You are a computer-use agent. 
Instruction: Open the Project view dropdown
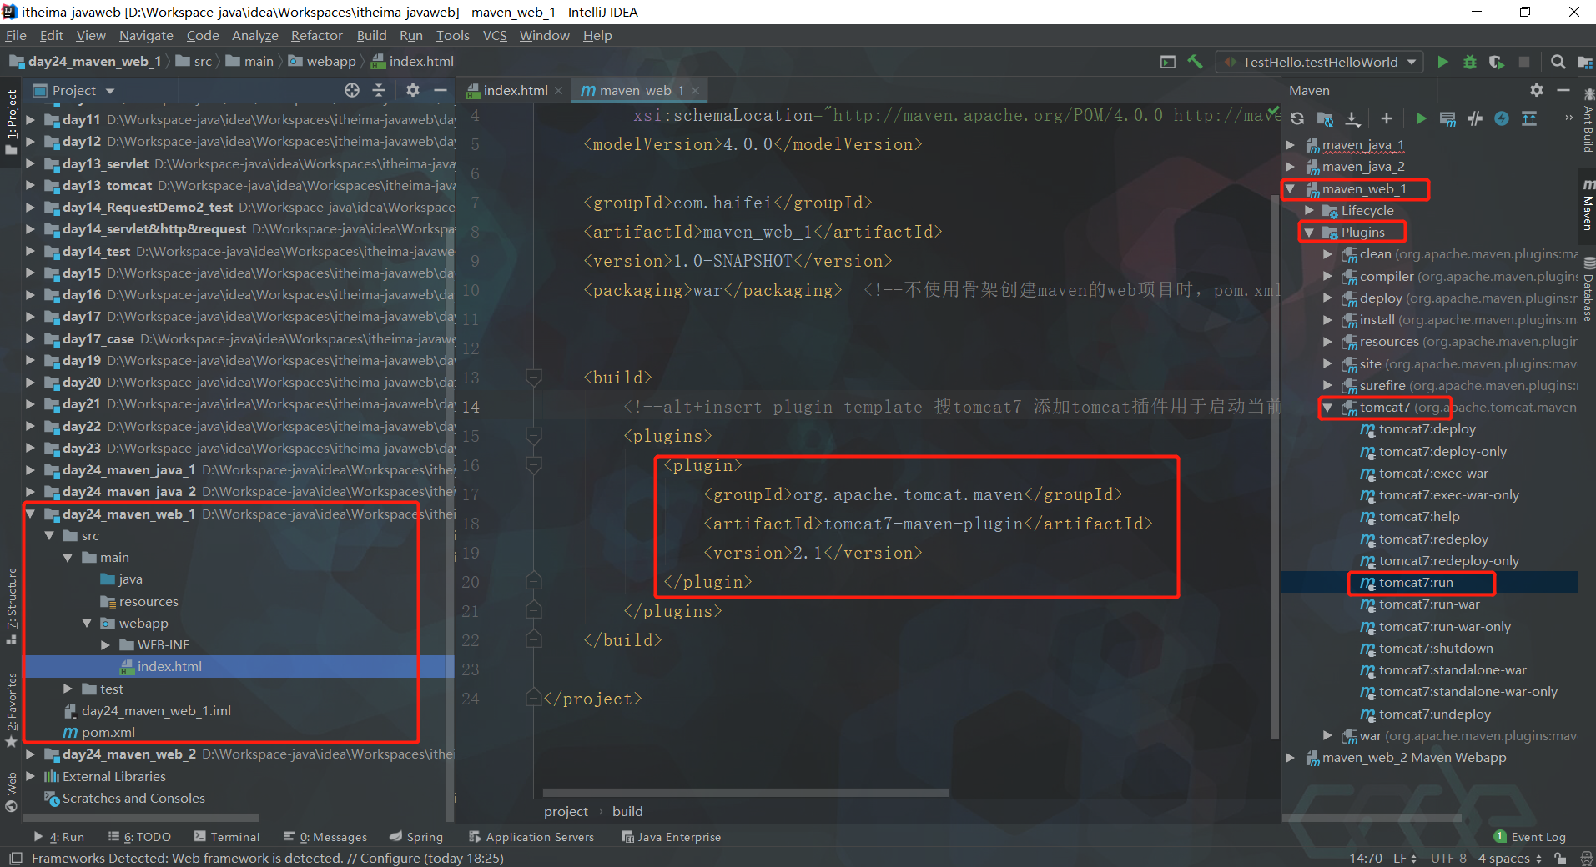click(110, 91)
